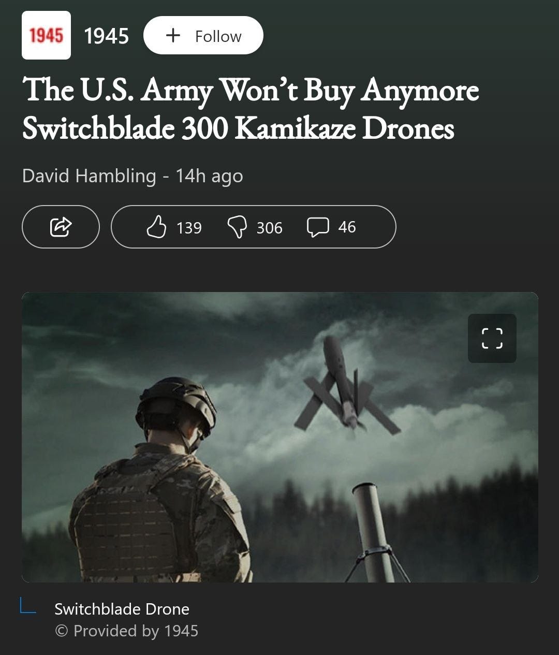Click the 139 likes count

189,228
